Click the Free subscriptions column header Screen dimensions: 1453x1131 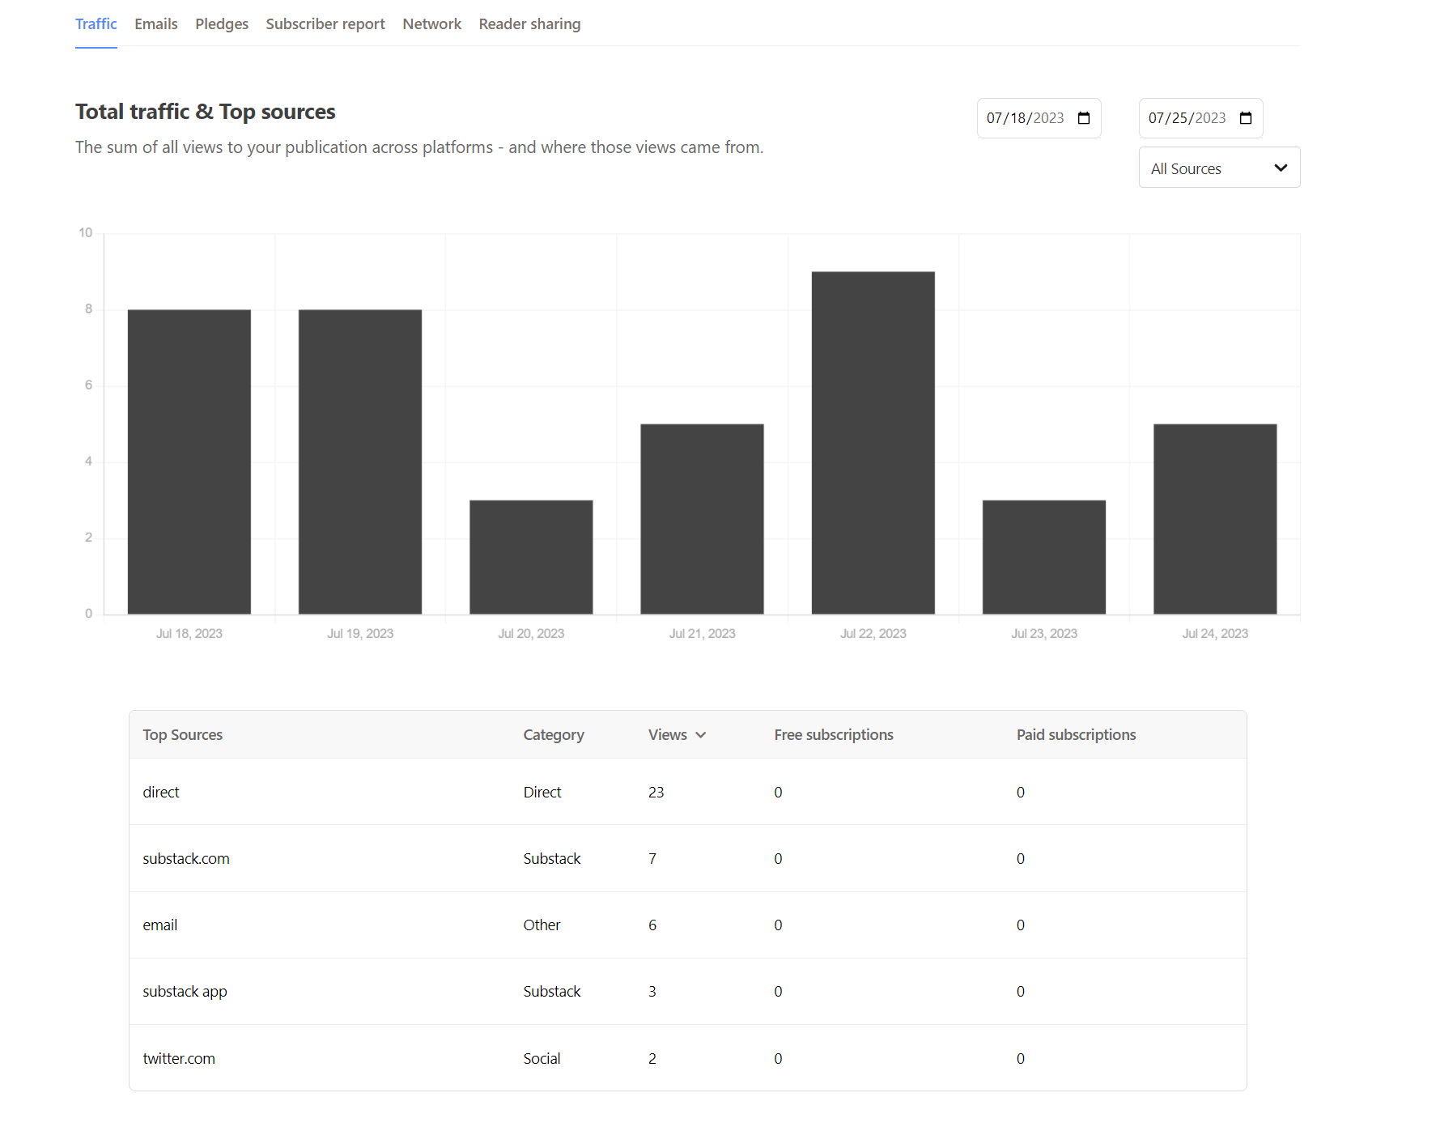(x=834, y=735)
